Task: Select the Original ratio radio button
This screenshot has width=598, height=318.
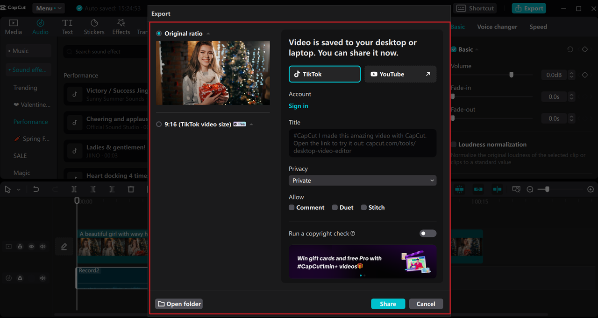Action: (x=159, y=34)
